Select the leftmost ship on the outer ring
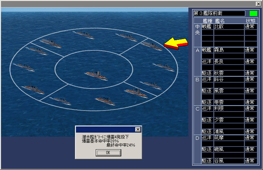 click(24, 67)
